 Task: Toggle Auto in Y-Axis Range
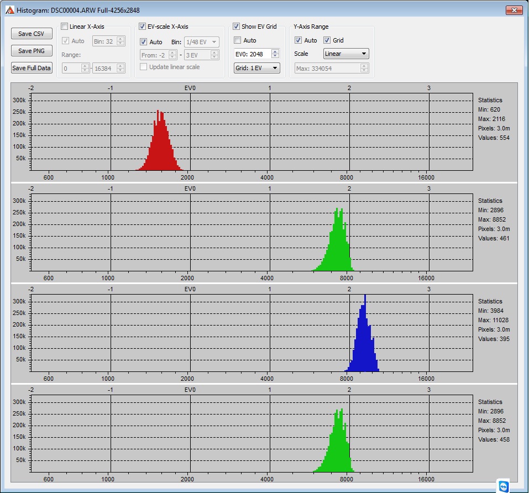click(x=298, y=40)
